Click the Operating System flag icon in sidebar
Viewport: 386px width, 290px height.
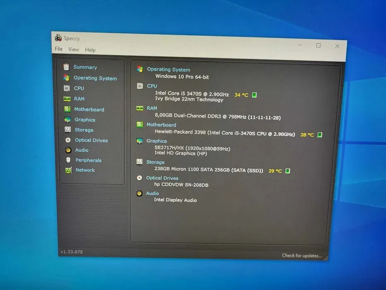[x=66, y=78]
